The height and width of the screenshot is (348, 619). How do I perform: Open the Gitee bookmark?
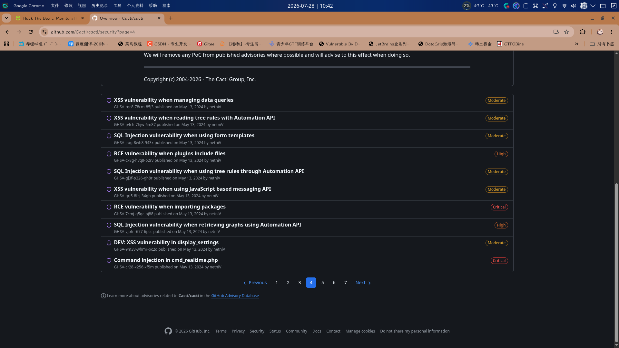click(x=206, y=44)
